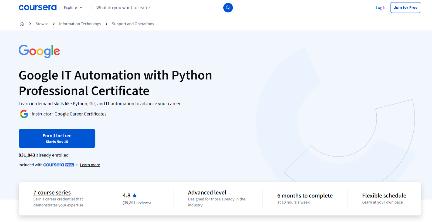This screenshot has width=432, height=222.
Task: Go to Support and Operations breadcrumb
Action: pos(133,24)
